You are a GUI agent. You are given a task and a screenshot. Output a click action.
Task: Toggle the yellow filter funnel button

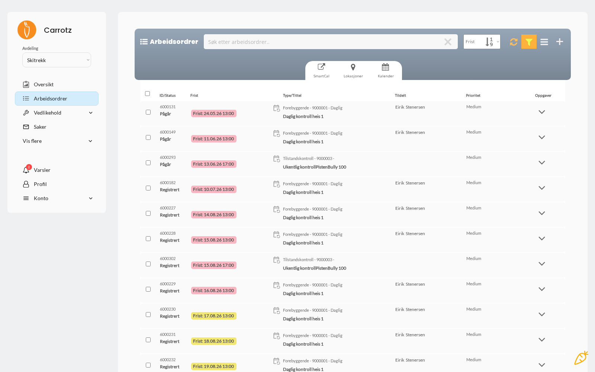coord(529,42)
